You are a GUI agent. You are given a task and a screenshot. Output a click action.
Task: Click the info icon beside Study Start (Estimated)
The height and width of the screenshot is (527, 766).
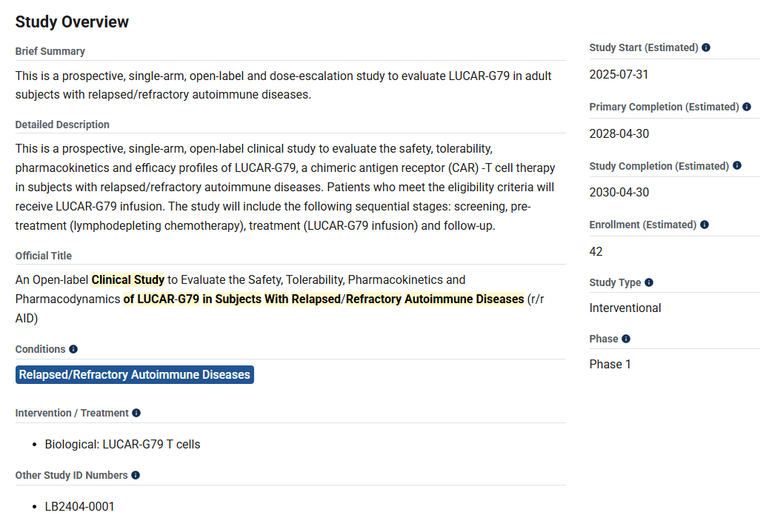(706, 48)
